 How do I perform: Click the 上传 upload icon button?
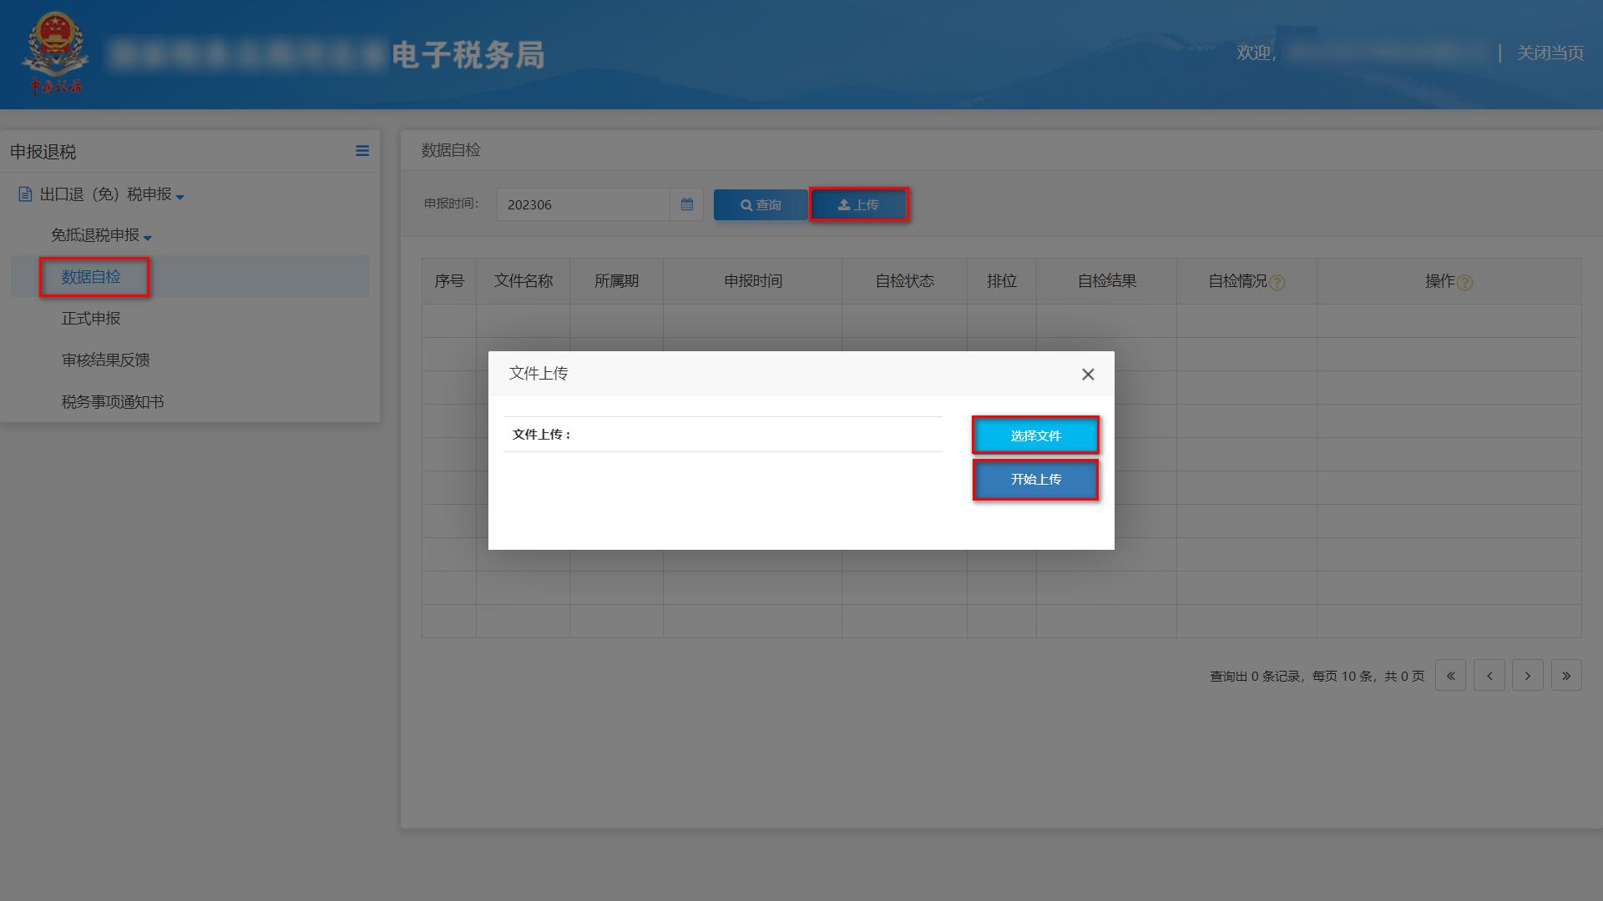[x=859, y=204]
